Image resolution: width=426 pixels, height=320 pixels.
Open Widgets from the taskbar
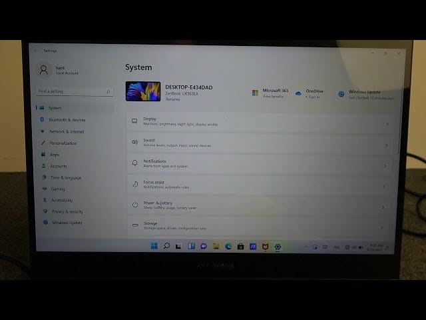[x=191, y=246]
